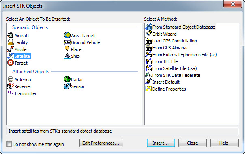The image size is (245, 154).
Task: Select the Missile object label
Action: point(20,49)
